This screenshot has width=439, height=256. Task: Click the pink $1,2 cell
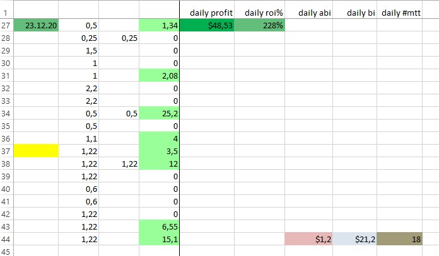coord(310,238)
